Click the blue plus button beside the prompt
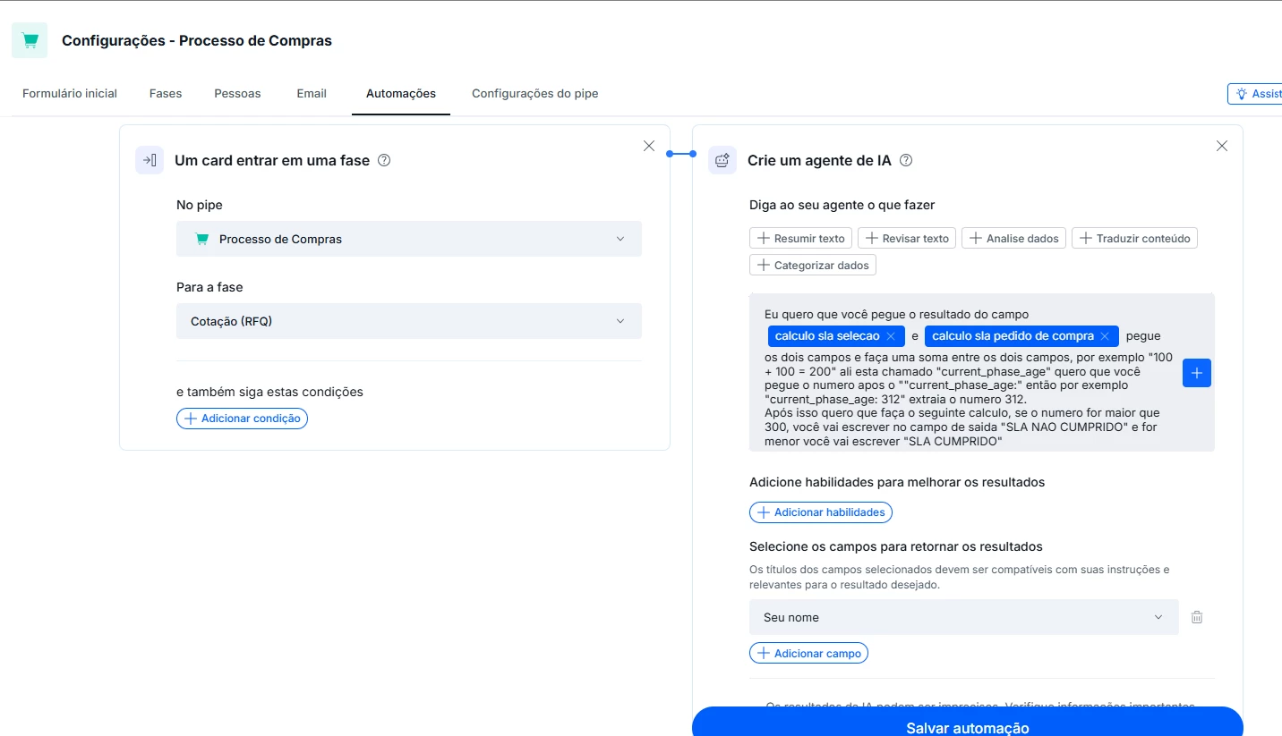Viewport: 1282px width, 736px height. point(1197,373)
